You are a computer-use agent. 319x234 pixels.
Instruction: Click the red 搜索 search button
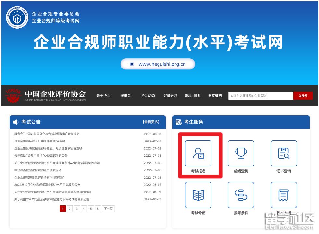coord(303,96)
